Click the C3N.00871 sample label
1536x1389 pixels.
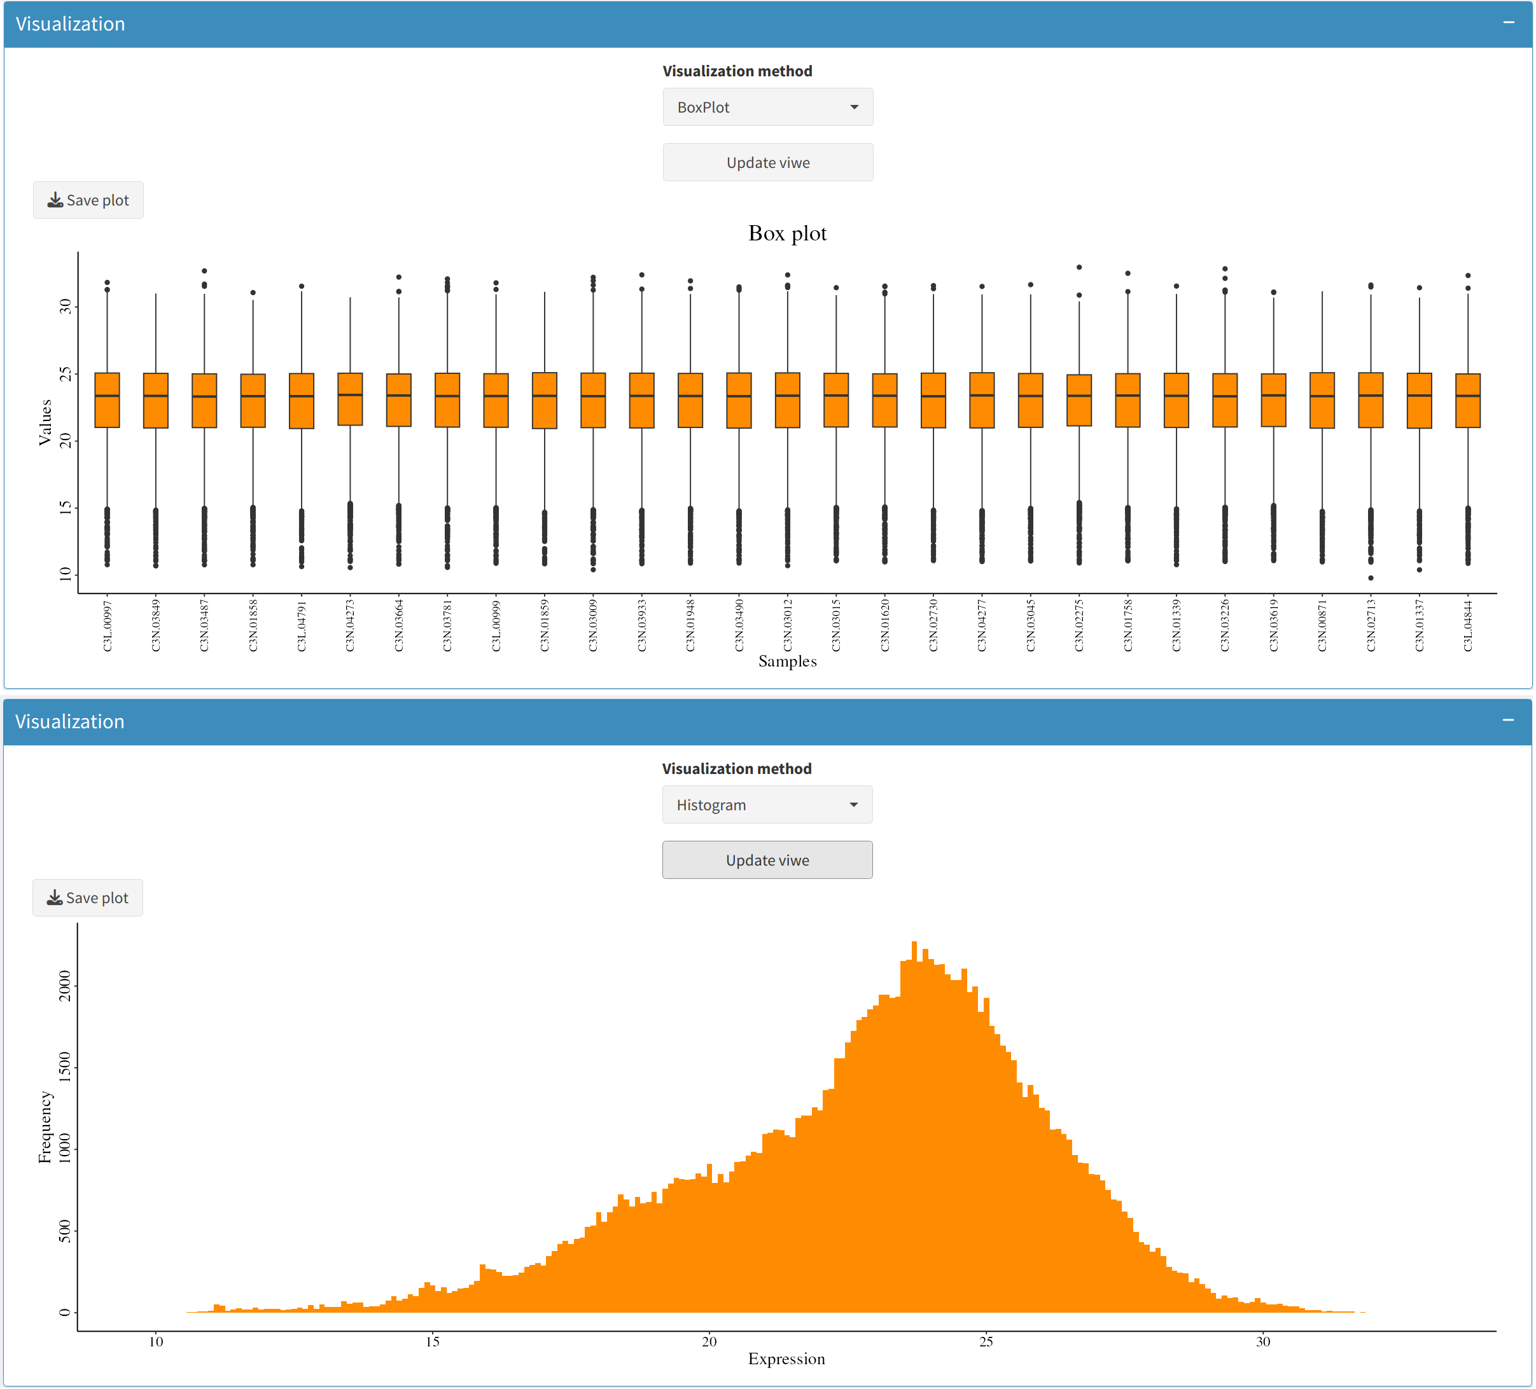point(1322,626)
